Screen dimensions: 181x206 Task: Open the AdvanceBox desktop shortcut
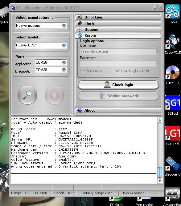[172, 196]
